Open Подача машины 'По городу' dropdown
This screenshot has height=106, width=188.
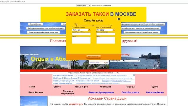[x=81, y=30]
